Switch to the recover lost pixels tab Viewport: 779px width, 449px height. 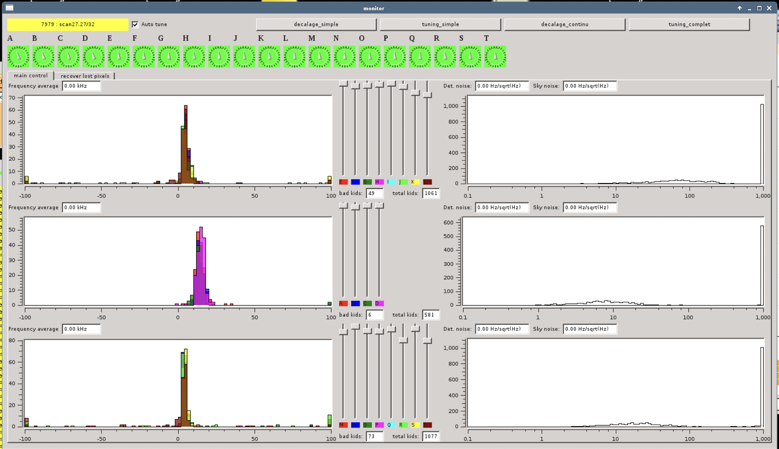pyautogui.click(x=85, y=76)
